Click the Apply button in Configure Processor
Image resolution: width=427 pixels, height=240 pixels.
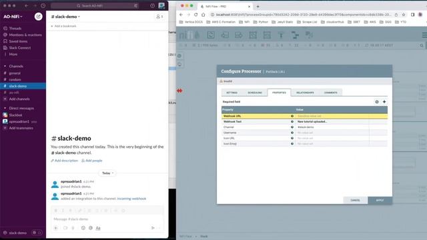tap(380, 200)
